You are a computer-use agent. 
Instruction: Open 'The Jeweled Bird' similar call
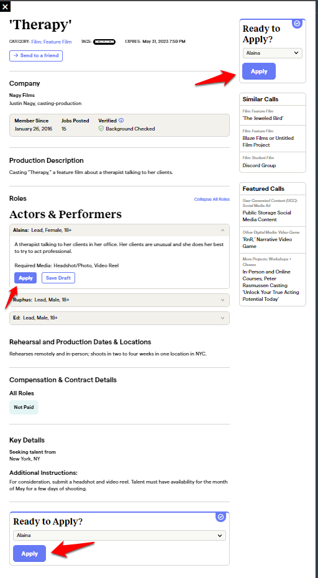pos(263,118)
